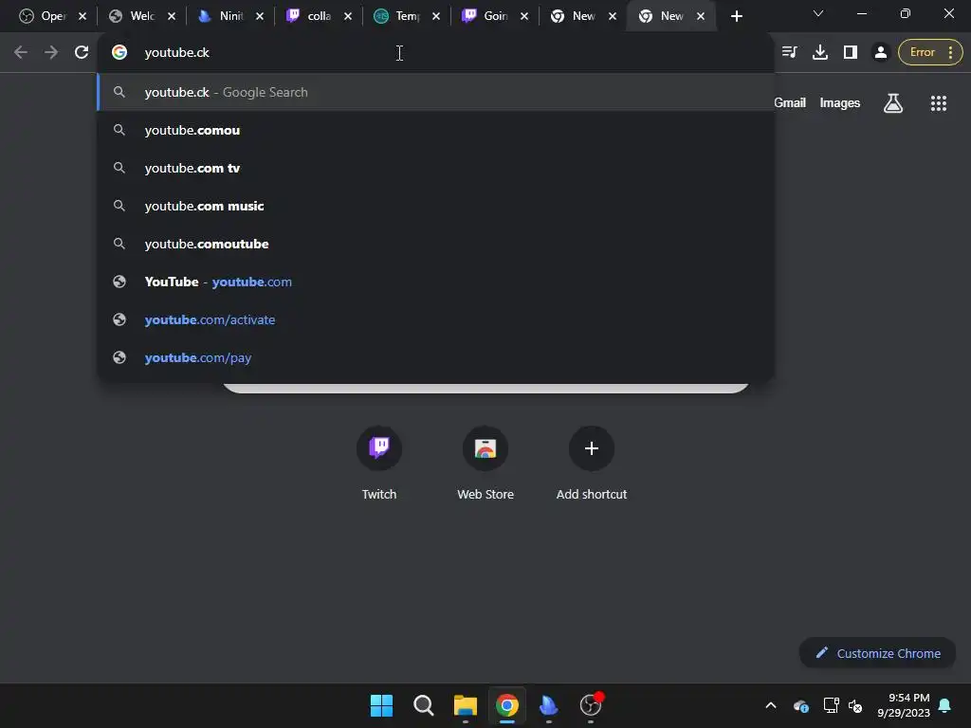Go forward to next page
Viewport: 971px width, 728px height.
click(51, 53)
